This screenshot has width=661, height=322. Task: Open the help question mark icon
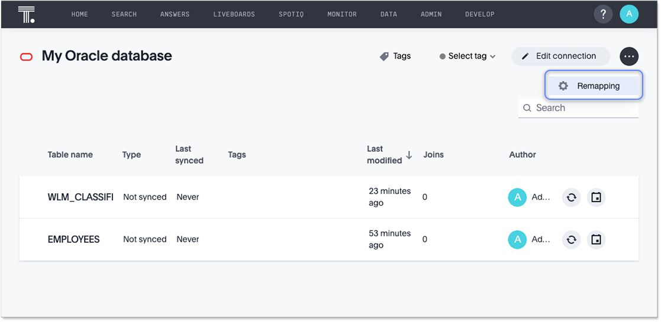(603, 14)
